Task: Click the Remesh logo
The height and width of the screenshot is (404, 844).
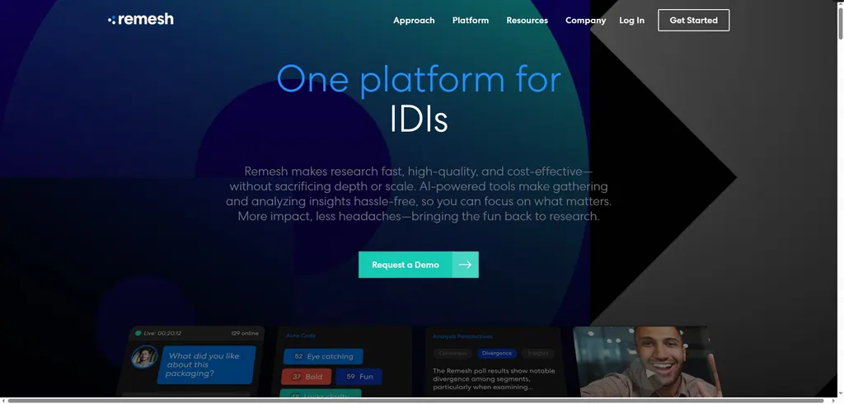Action: point(141,20)
